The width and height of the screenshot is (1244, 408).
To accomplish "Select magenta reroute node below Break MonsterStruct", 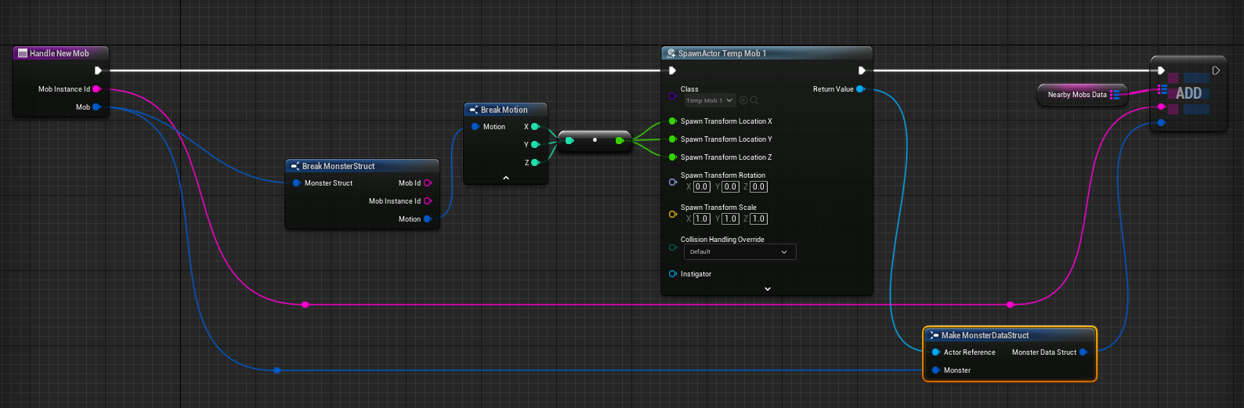I will pyautogui.click(x=306, y=305).
